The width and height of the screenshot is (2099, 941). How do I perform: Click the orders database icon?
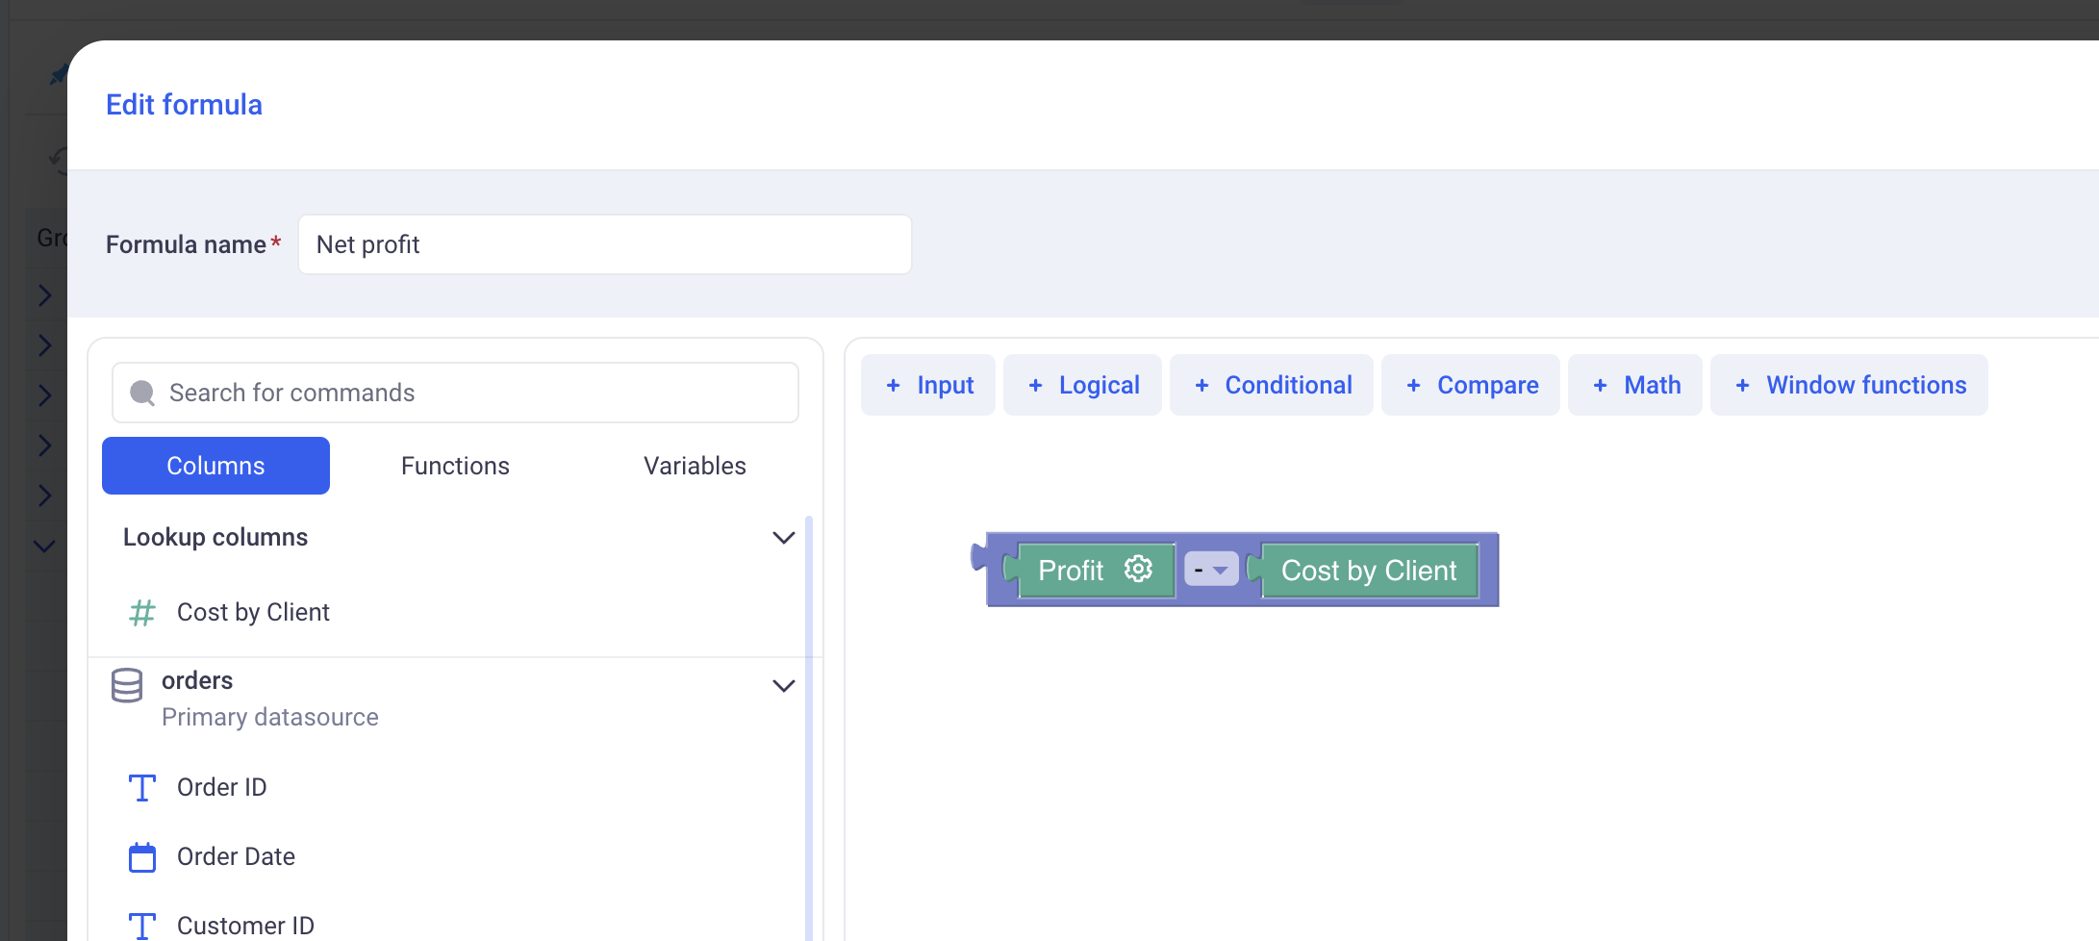(127, 685)
